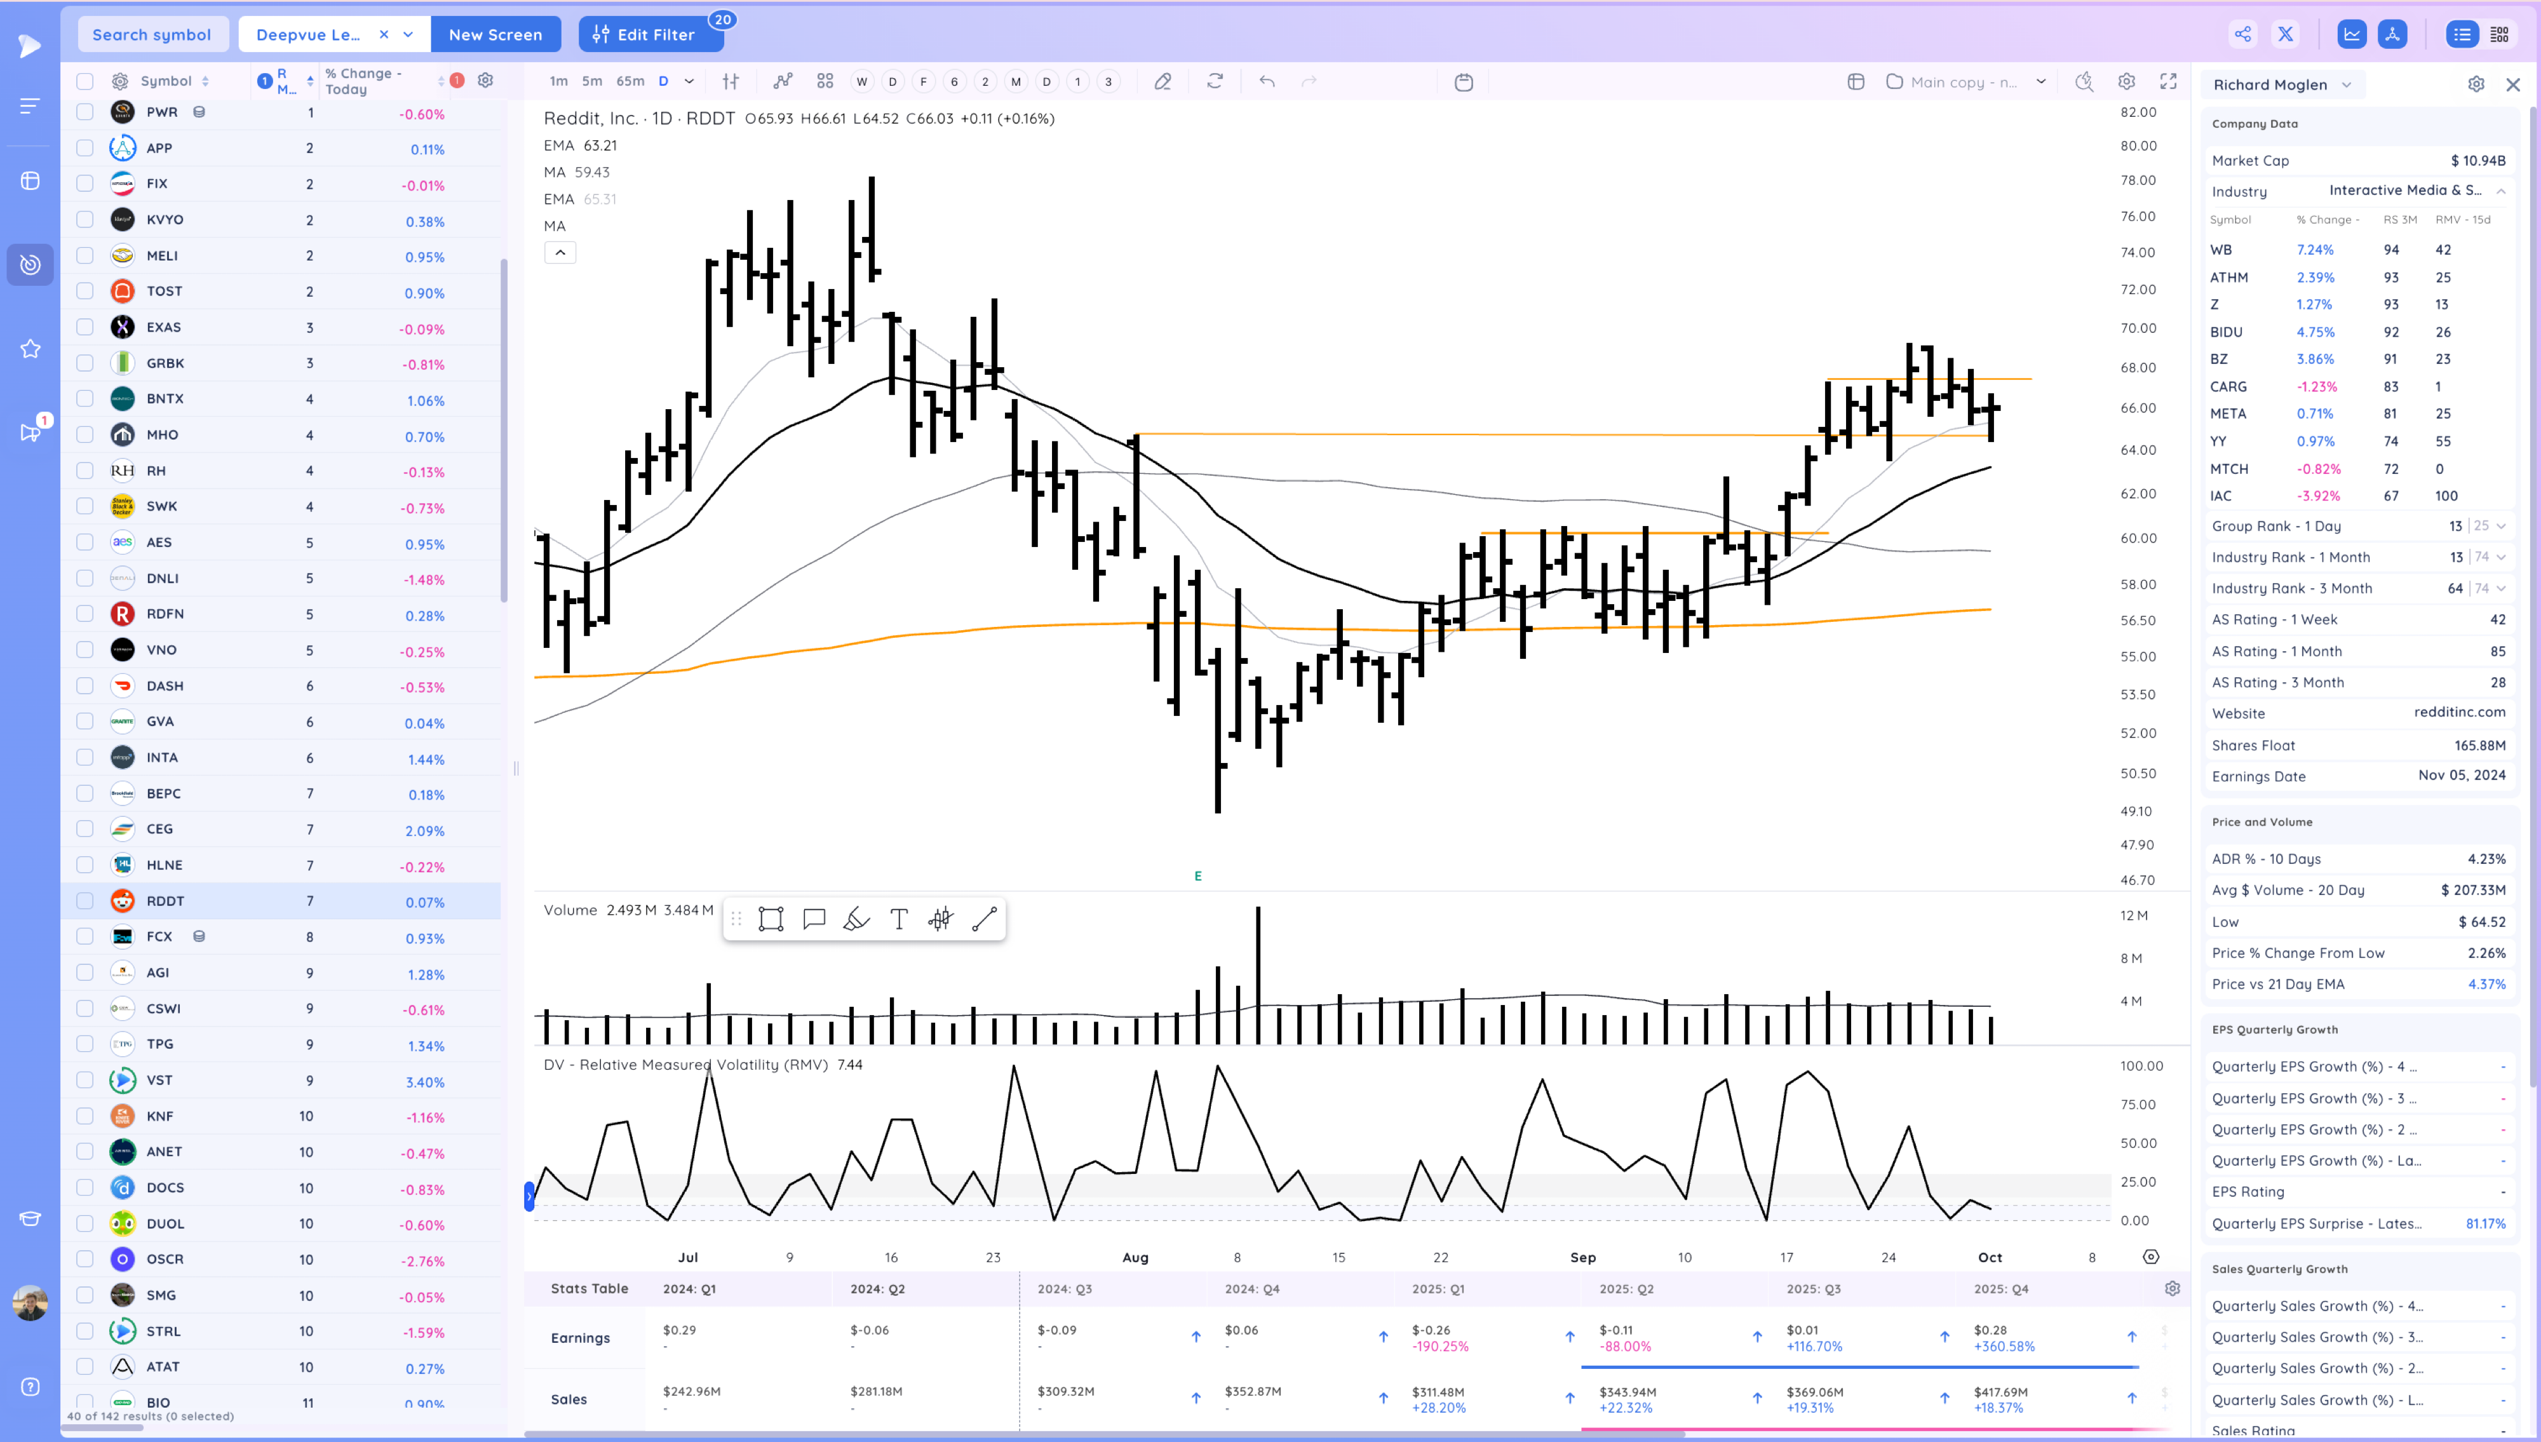Viewport: 2541px width, 1442px height.
Task: Collapse the indicator legend chevron
Action: [x=560, y=253]
